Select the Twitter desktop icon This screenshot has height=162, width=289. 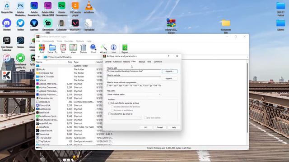coord(20,25)
